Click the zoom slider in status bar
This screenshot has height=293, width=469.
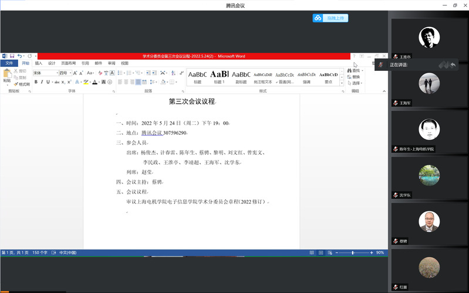[352, 253]
